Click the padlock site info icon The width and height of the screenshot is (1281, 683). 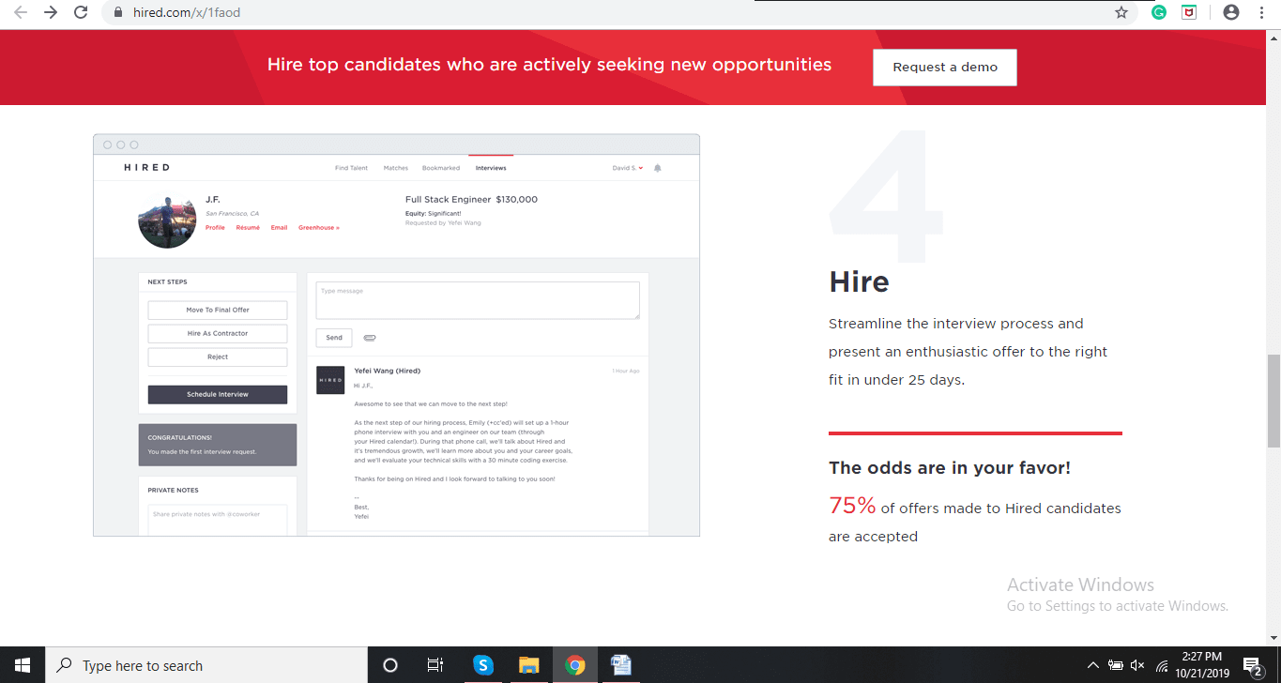tap(118, 13)
